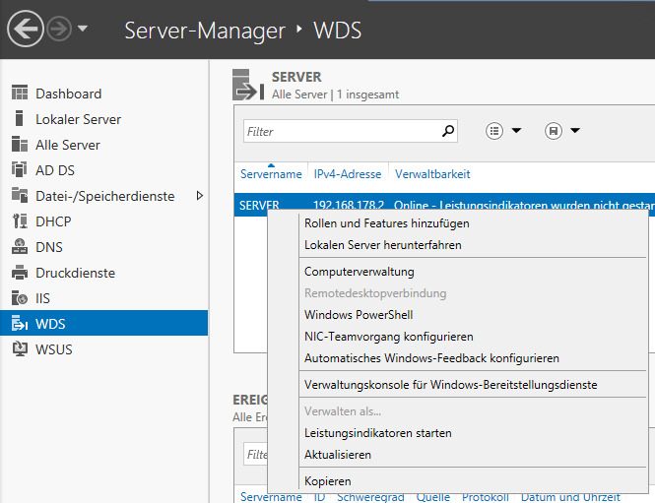This screenshot has width=655, height=503.
Task: Open navigation history dropdown arrow
Action: click(83, 29)
